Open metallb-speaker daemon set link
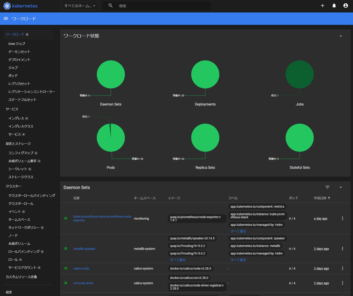This screenshot has width=353, height=296. (84, 249)
